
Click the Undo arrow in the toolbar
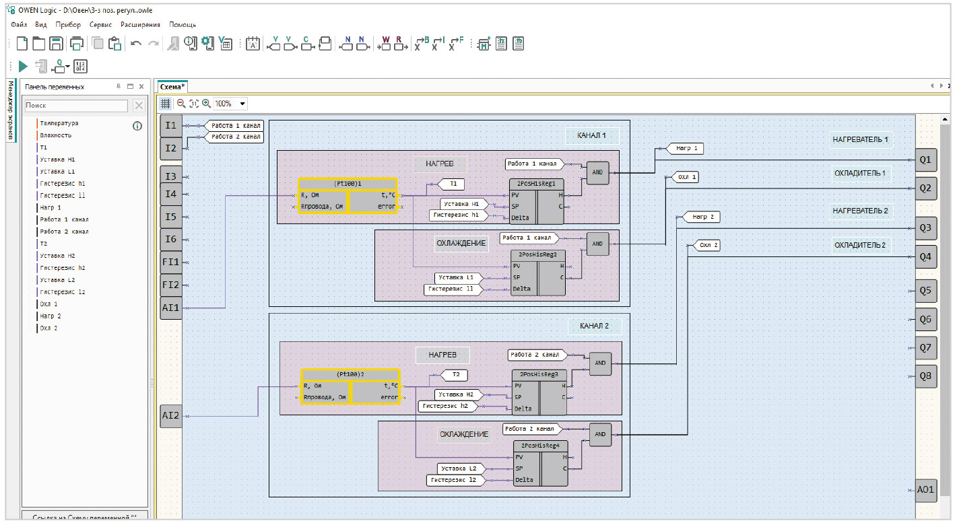(136, 44)
